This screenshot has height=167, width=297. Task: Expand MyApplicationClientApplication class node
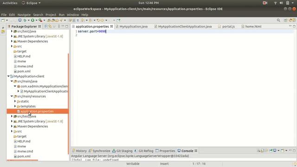coord(18,91)
